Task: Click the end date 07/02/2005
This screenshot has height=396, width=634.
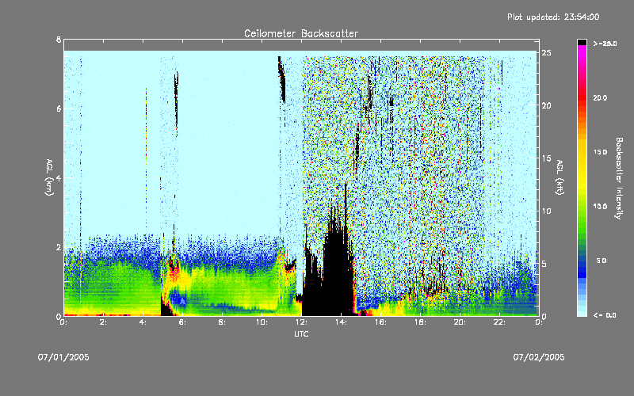Action: coord(539,357)
